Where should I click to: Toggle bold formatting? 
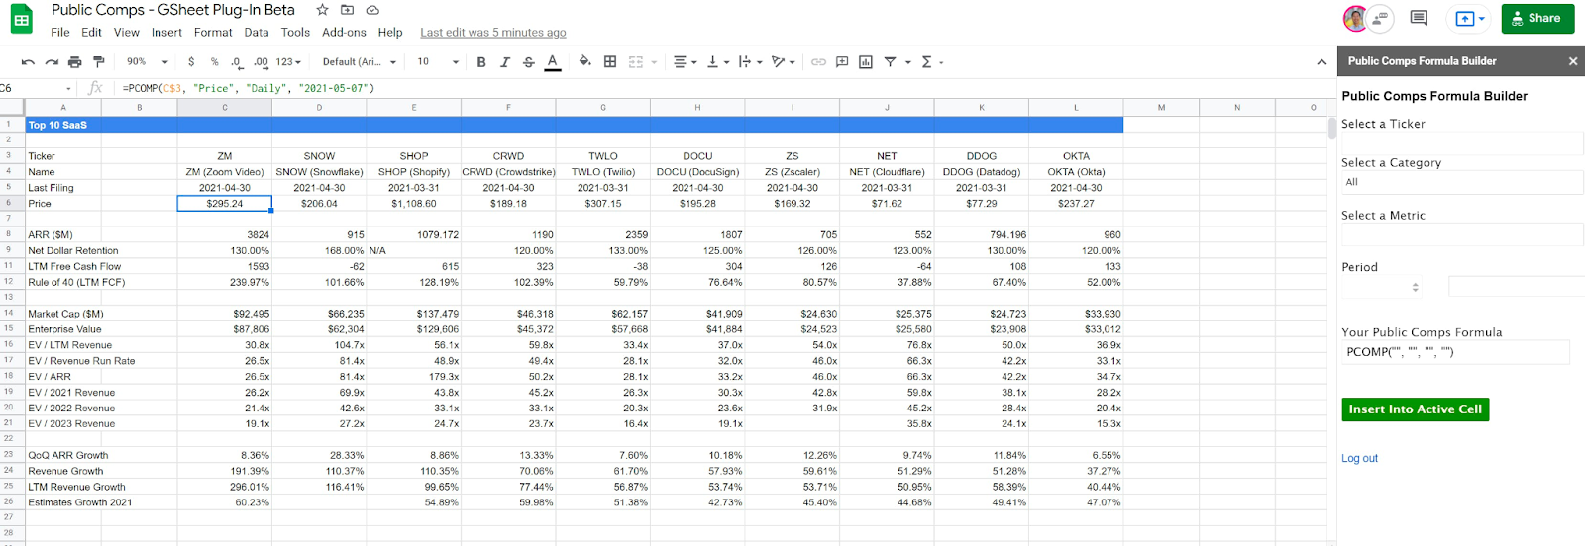pyautogui.click(x=481, y=62)
